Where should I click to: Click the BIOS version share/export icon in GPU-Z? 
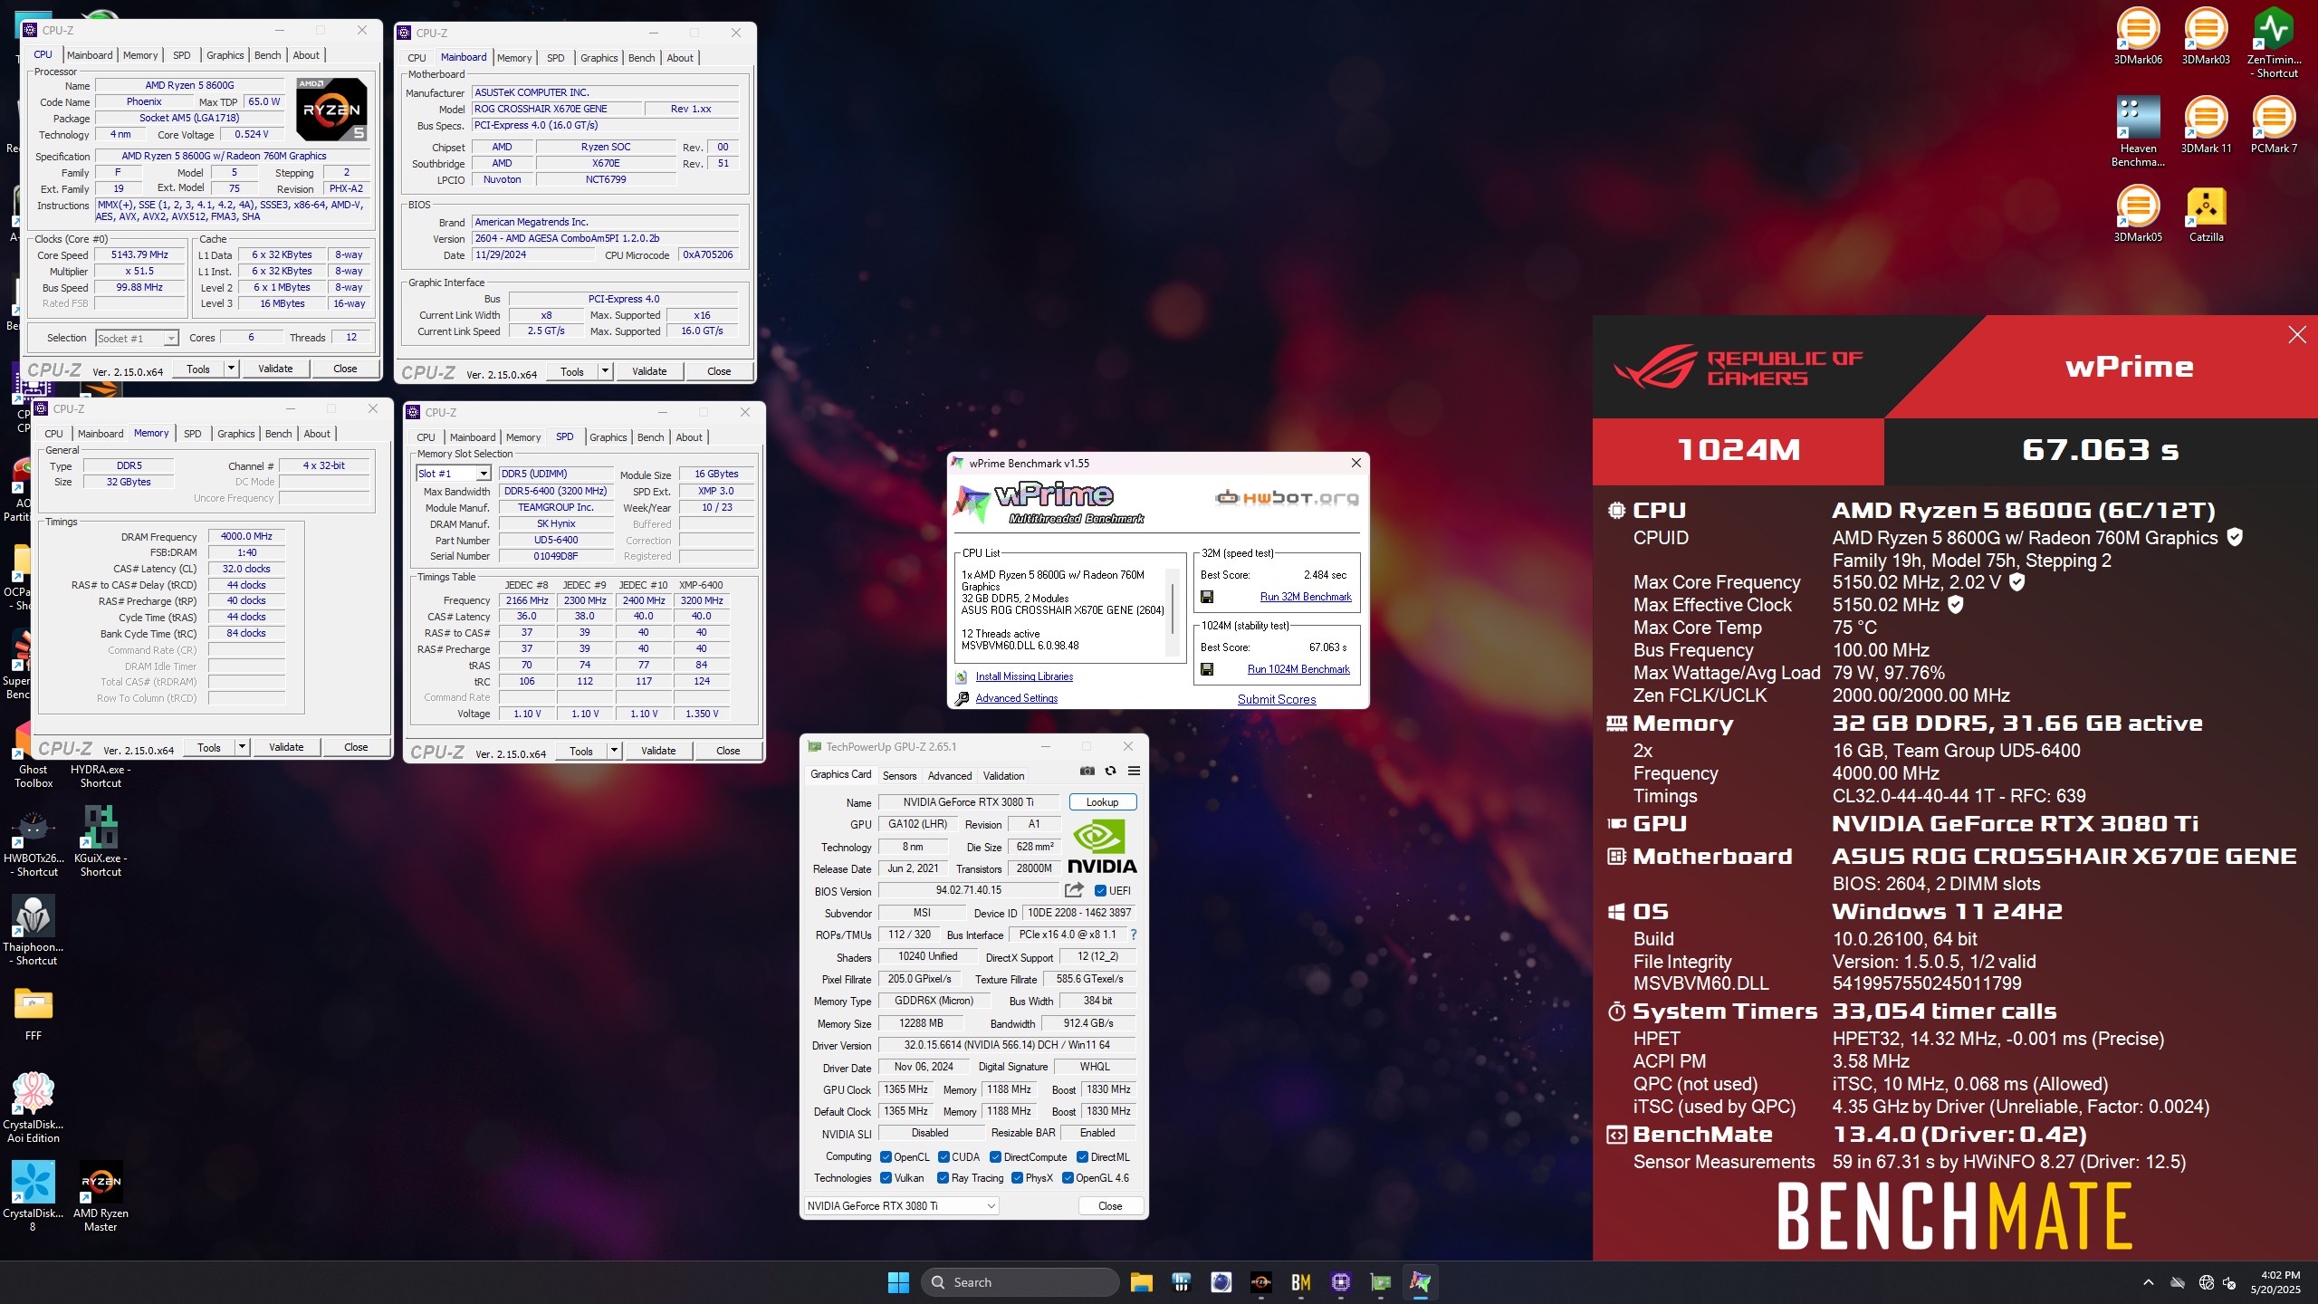click(x=1074, y=890)
